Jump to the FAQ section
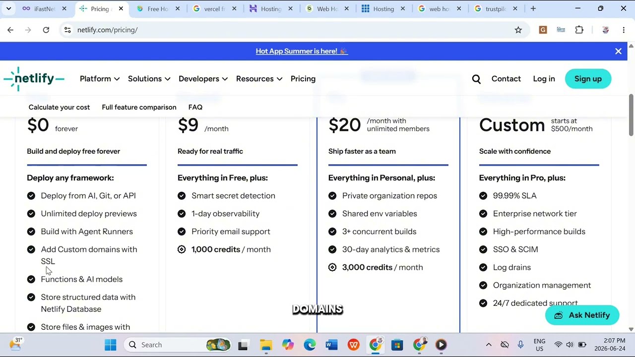The height and width of the screenshot is (357, 635). (x=195, y=107)
